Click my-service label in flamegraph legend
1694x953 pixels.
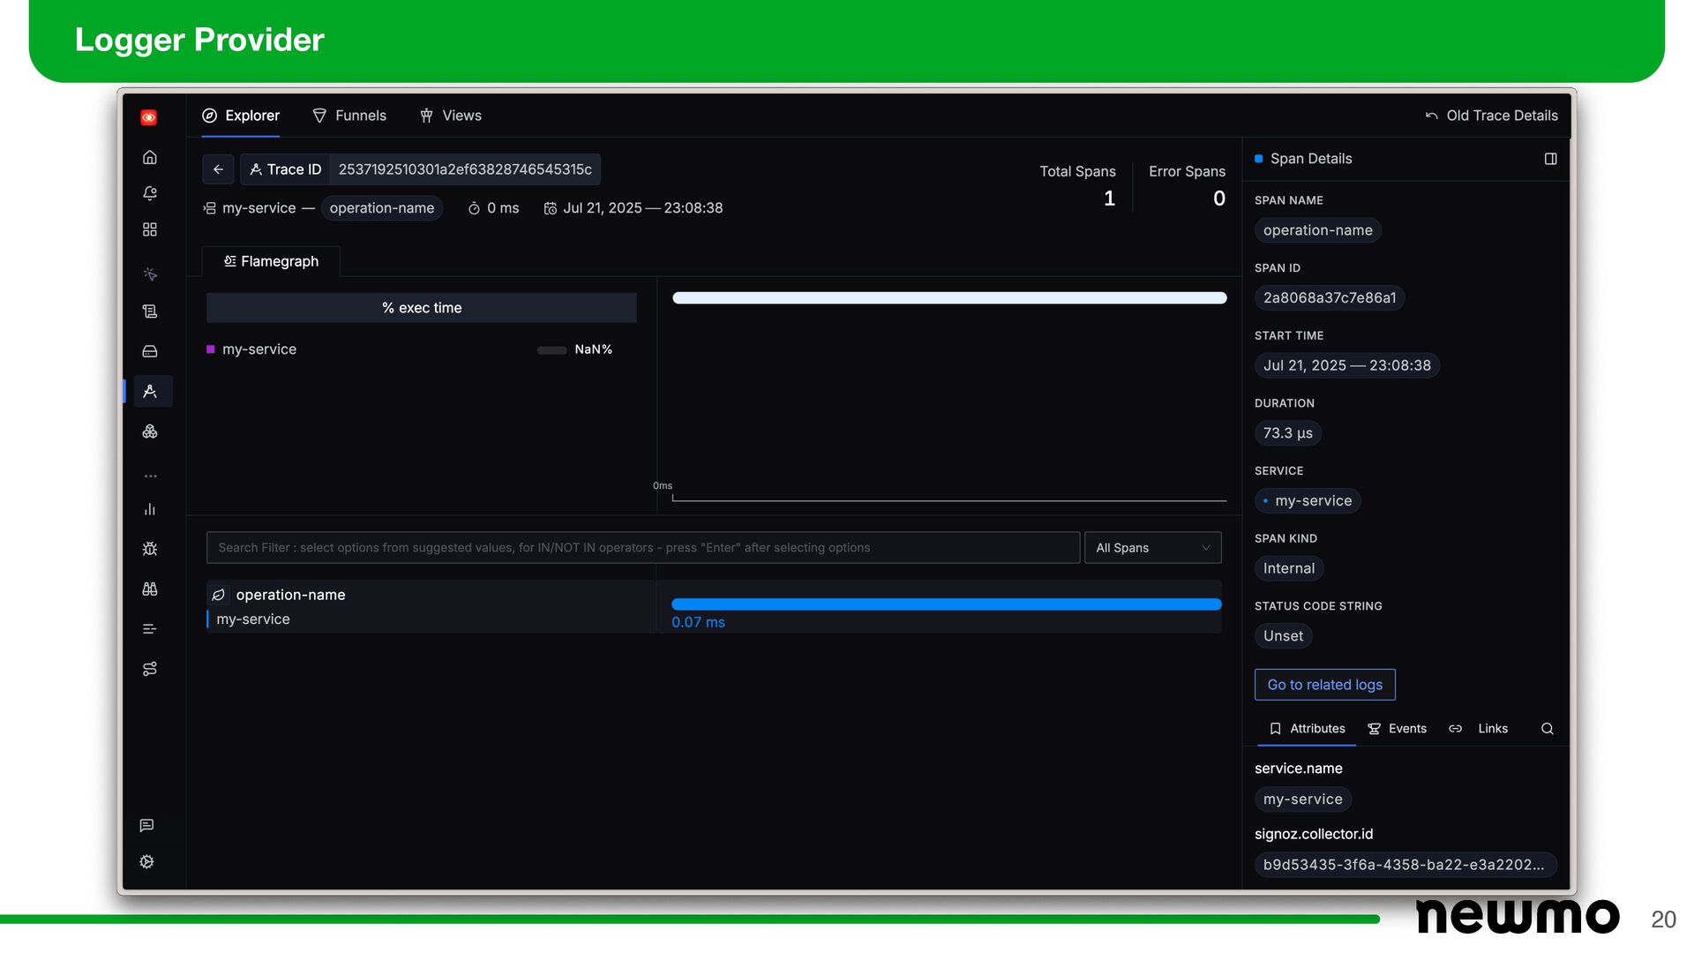259,349
